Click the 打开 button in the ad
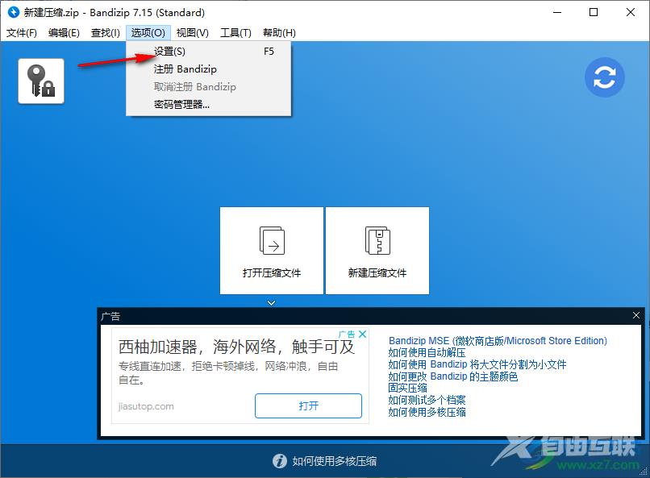Image resolution: width=650 pixels, height=478 pixels. [308, 405]
